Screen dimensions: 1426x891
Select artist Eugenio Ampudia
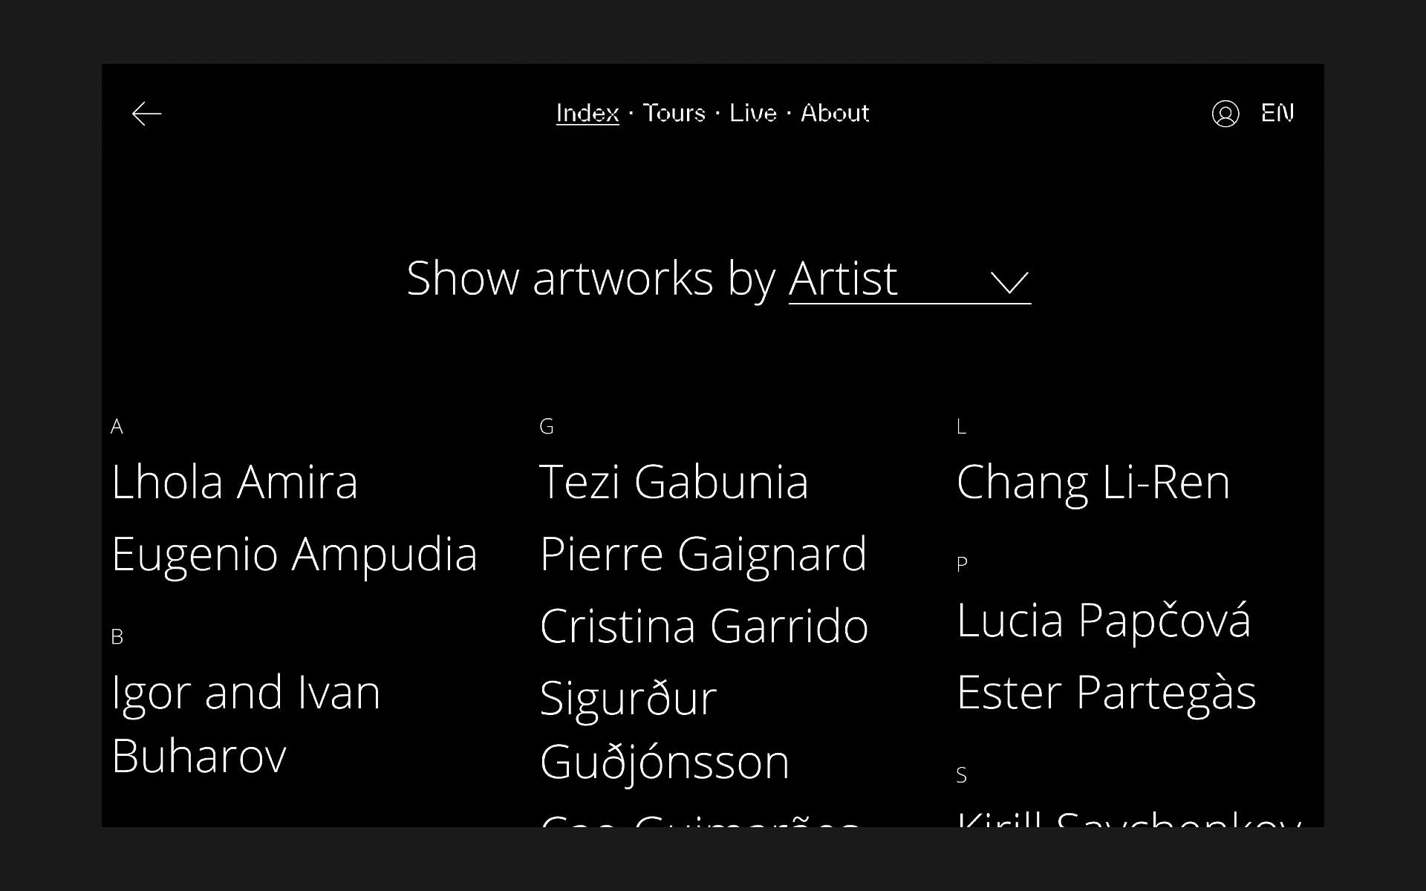pos(294,554)
